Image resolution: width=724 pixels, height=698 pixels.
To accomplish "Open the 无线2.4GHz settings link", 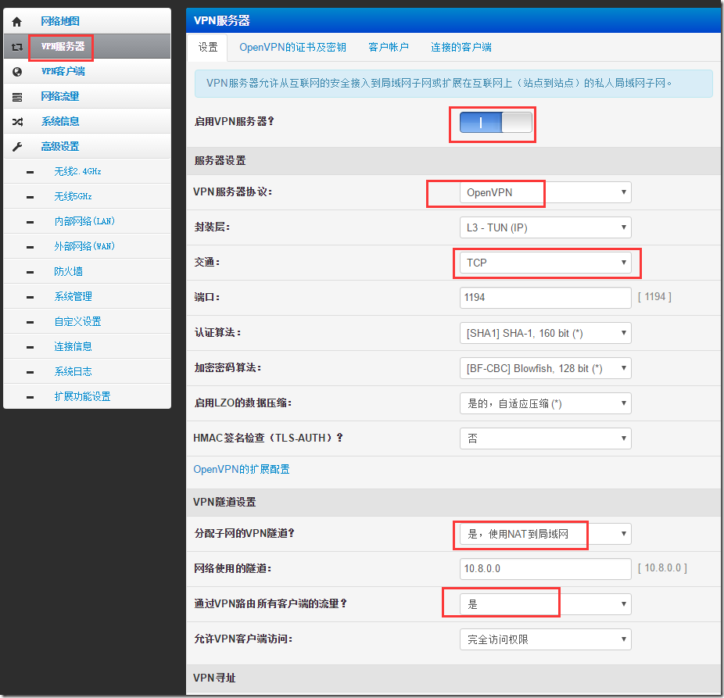I will tap(77, 172).
